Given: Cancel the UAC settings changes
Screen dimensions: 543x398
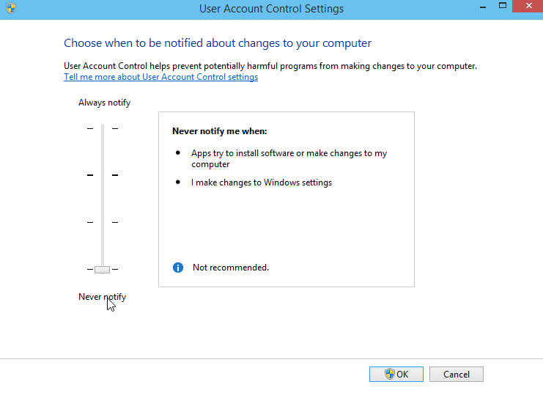Looking at the screenshot, I should click(x=457, y=374).
